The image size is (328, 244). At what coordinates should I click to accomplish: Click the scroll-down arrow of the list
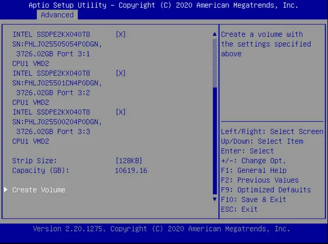click(214, 199)
